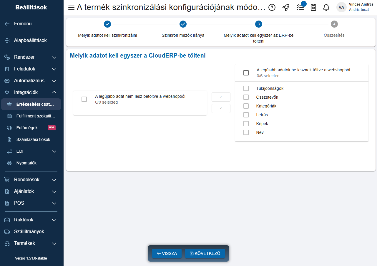Select all items in webshopból betöltve list
377x266 pixels.
246,73
